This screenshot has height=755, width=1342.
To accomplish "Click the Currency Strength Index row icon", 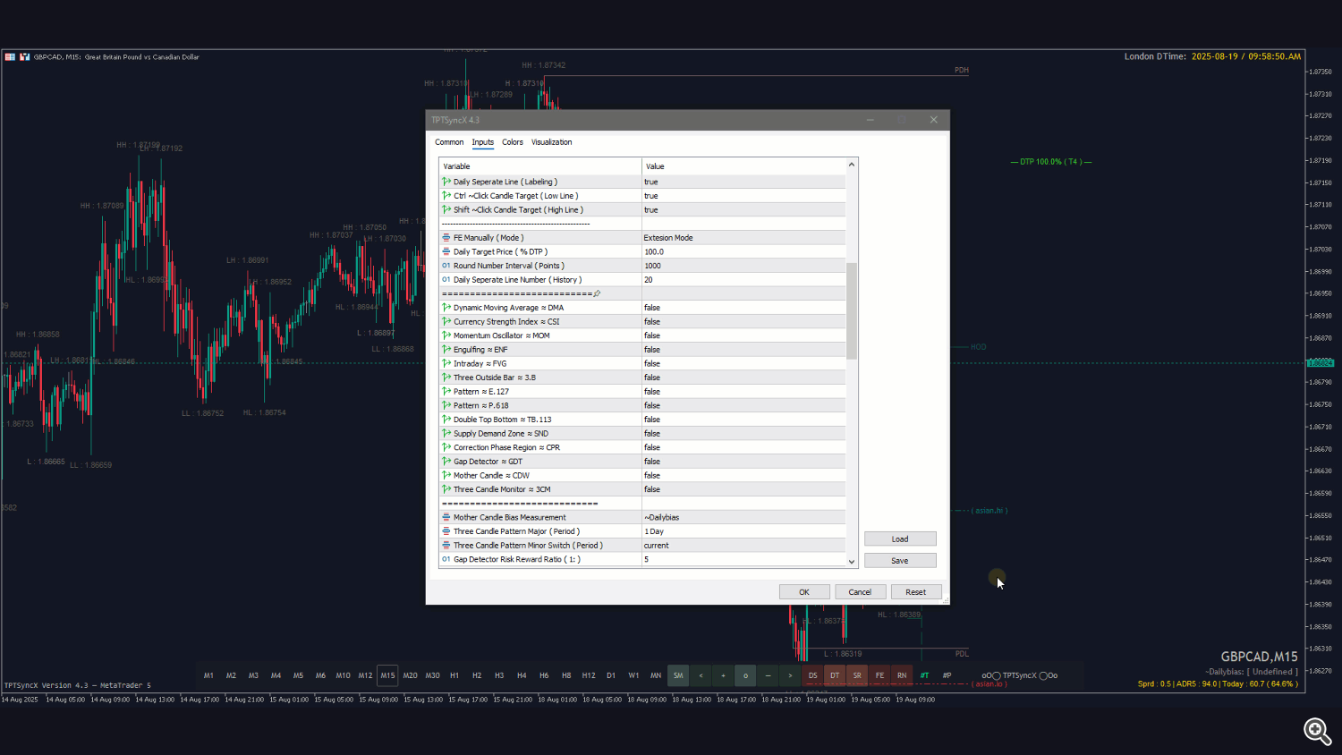I will 446,321.
